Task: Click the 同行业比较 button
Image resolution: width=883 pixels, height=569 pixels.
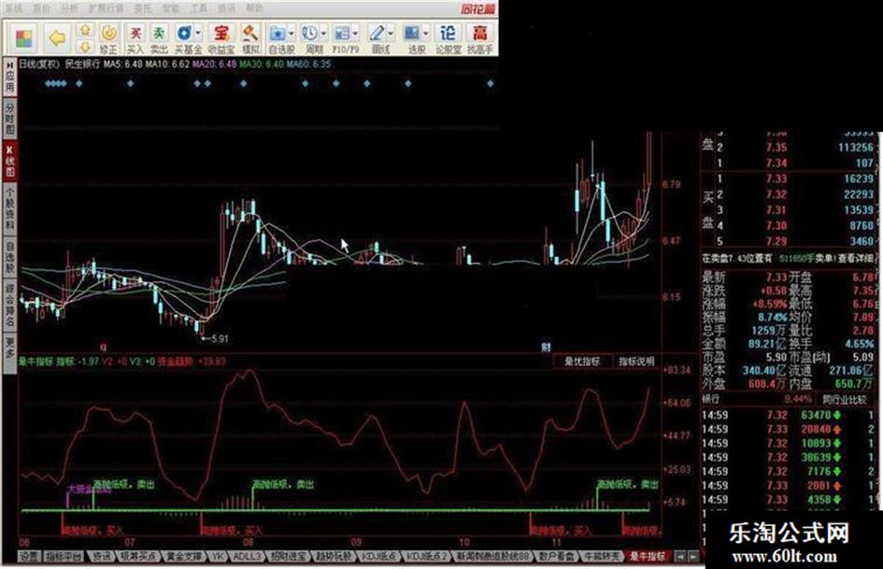Action: click(844, 400)
